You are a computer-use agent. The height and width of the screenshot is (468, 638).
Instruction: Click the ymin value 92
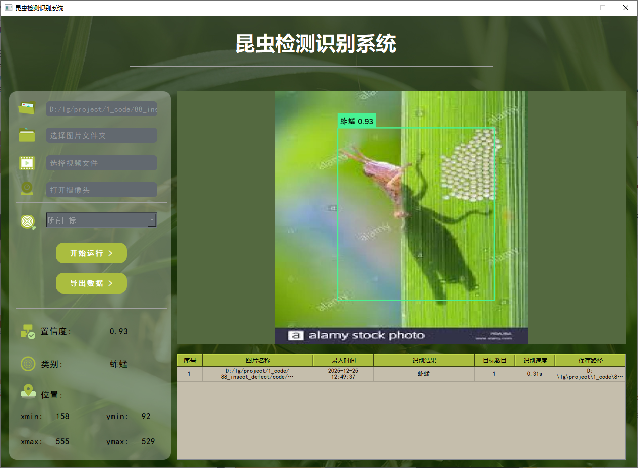[146, 416]
